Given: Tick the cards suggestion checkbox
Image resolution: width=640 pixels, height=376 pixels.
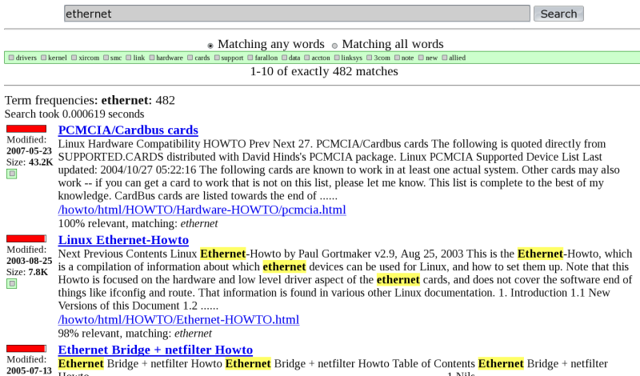Looking at the screenshot, I should click(x=190, y=58).
